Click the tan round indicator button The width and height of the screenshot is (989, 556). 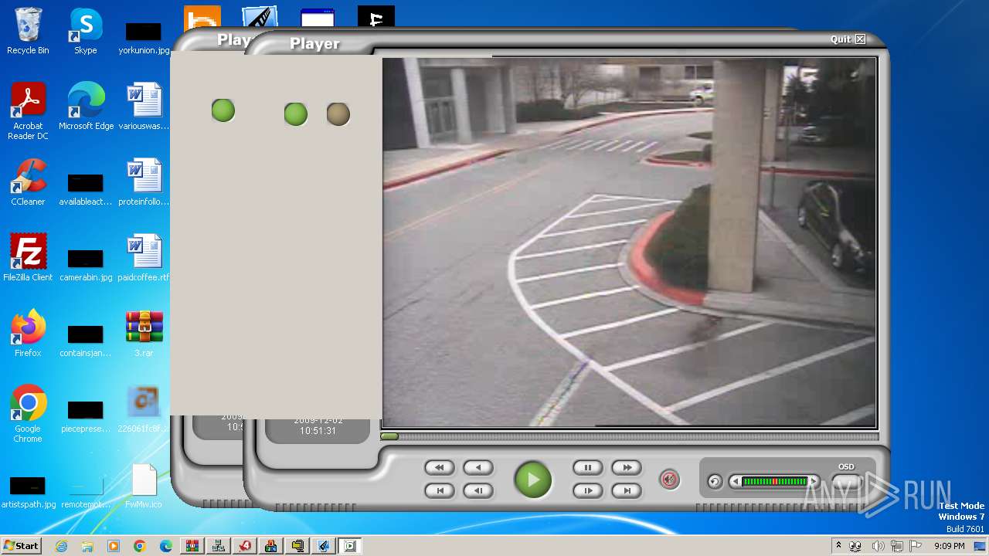[338, 114]
